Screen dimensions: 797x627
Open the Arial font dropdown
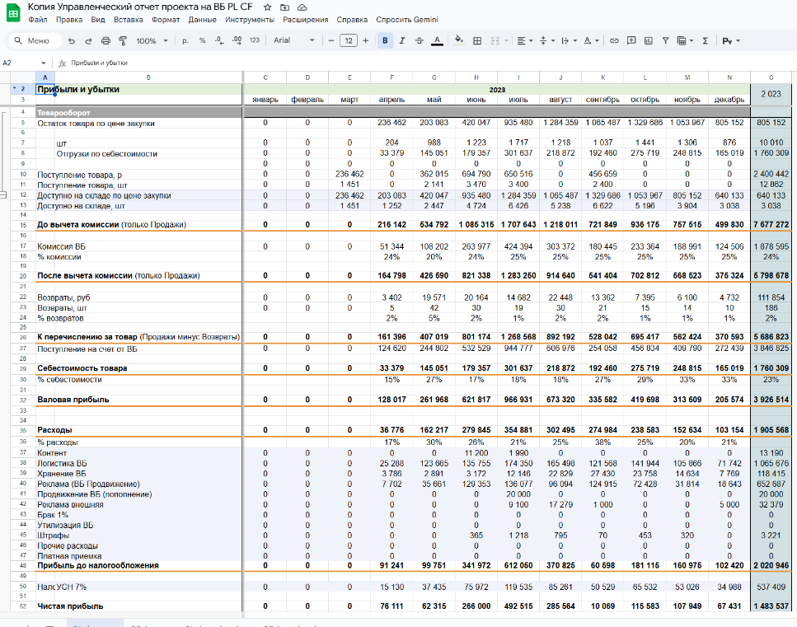click(x=293, y=40)
